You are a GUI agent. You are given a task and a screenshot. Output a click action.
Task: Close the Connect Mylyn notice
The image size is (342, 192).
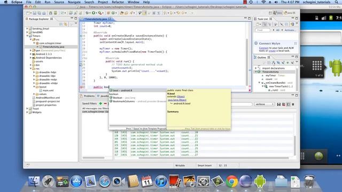click(x=296, y=43)
